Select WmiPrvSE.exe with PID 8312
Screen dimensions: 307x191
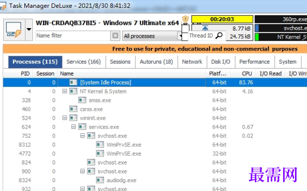(155, 145)
